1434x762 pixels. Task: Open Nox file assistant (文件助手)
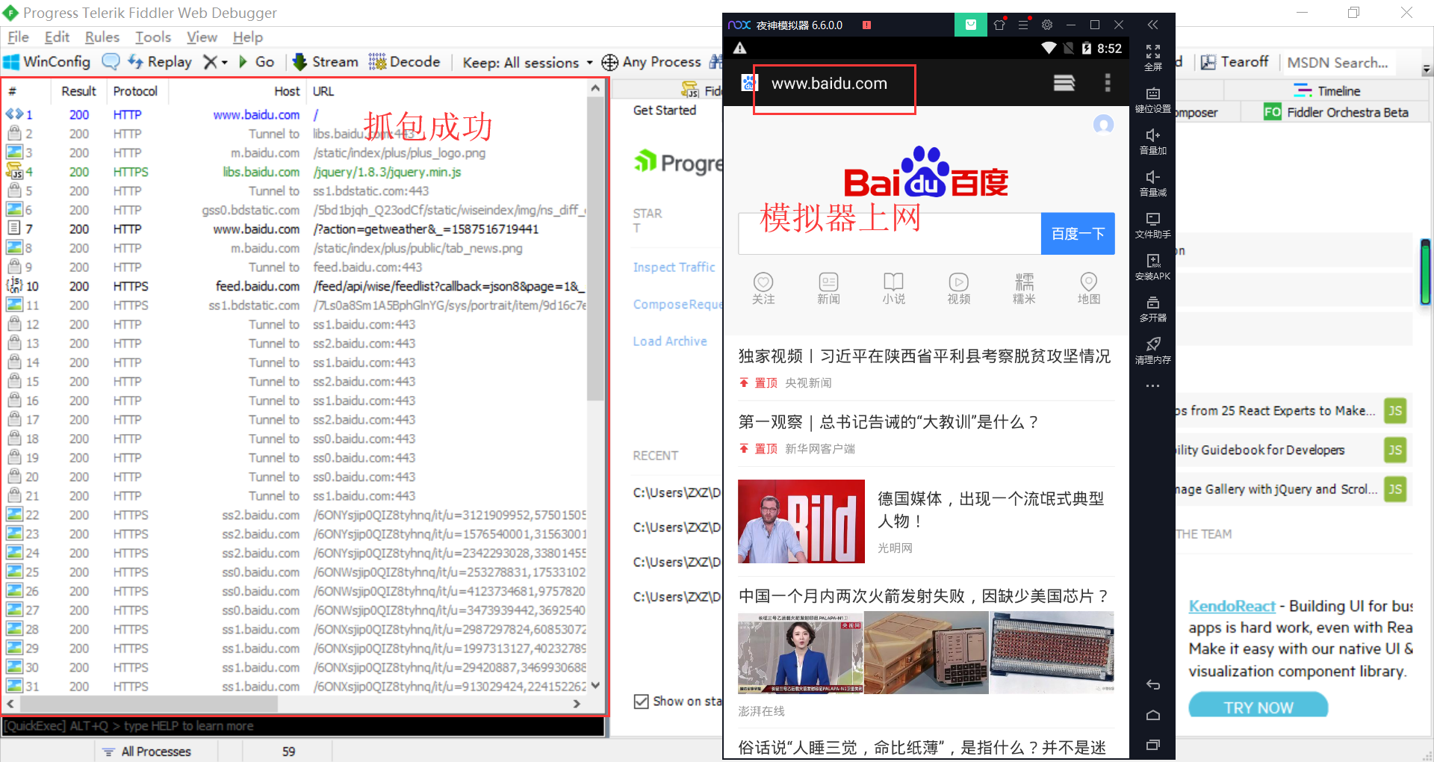[x=1152, y=225]
